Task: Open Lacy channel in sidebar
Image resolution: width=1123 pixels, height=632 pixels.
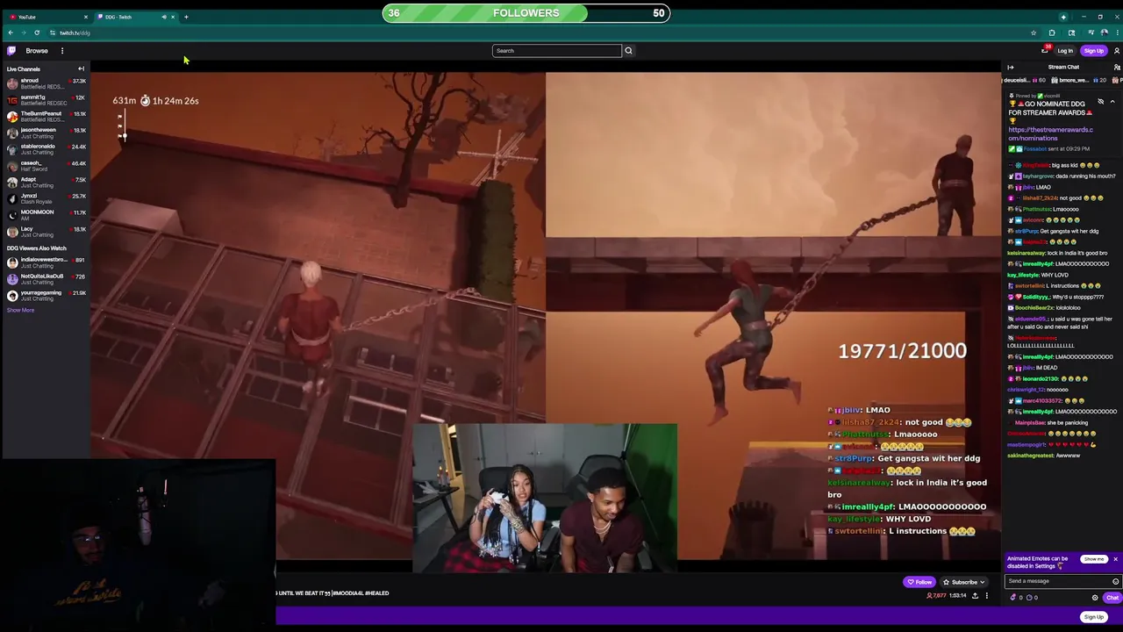Action: click(x=46, y=232)
